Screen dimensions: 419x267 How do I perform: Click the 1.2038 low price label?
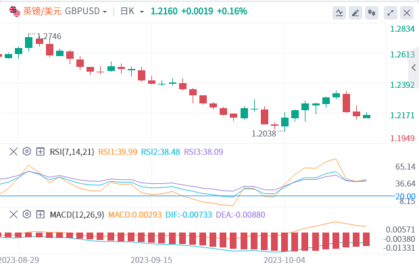tap(264, 134)
